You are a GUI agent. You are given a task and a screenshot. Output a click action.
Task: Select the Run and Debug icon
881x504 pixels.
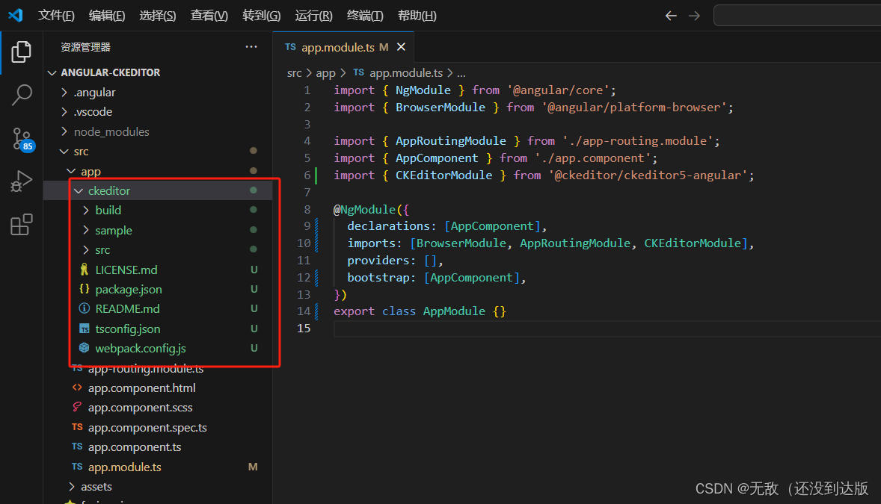22,181
